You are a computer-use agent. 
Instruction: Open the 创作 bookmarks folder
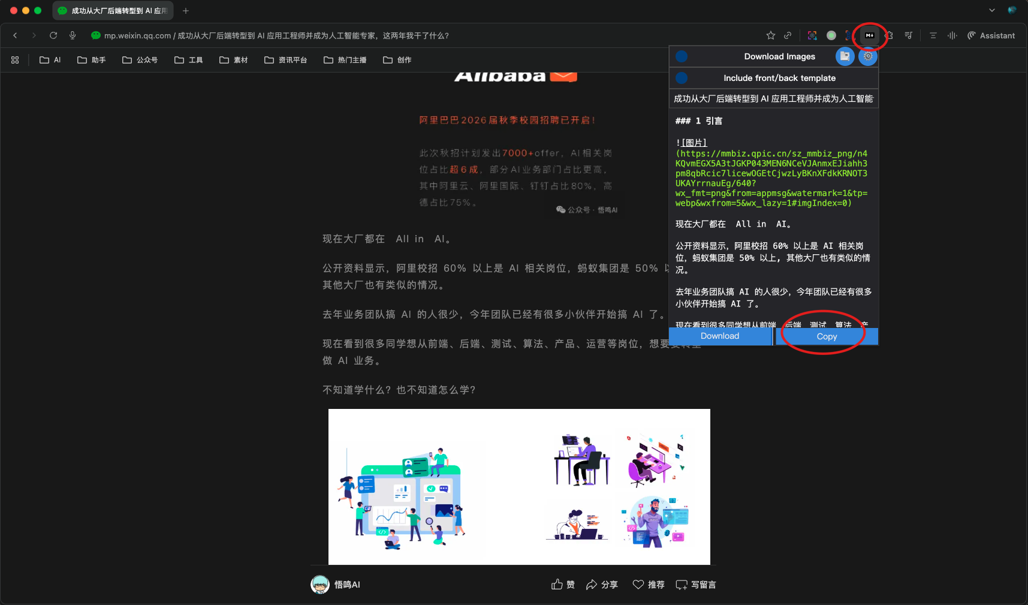[397, 60]
